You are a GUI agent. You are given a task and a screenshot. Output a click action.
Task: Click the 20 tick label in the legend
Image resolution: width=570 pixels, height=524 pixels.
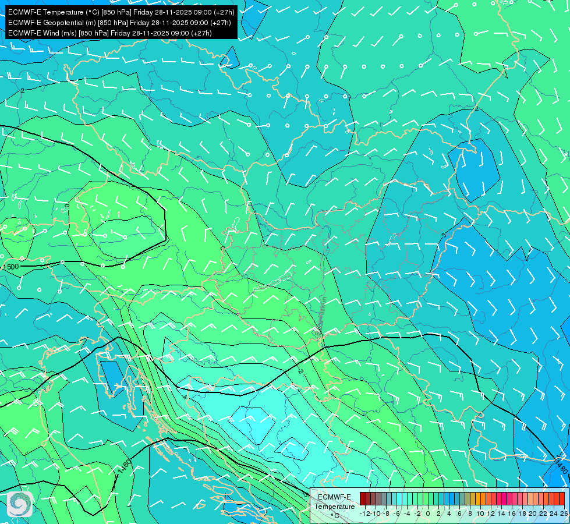[533, 514]
